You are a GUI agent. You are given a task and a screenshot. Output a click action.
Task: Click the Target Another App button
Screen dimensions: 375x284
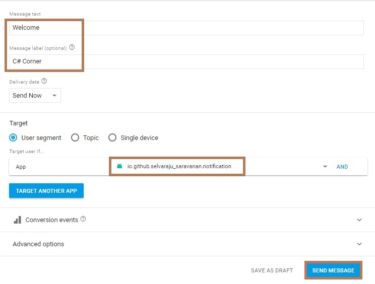pos(46,191)
